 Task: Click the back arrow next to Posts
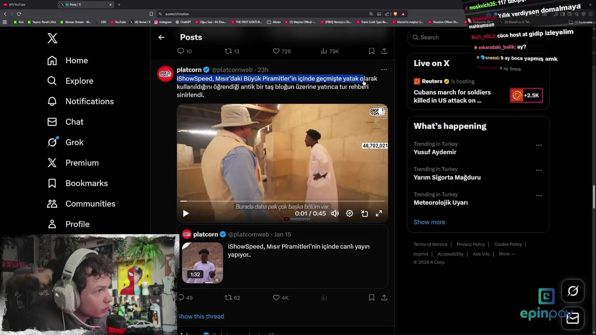[162, 37]
